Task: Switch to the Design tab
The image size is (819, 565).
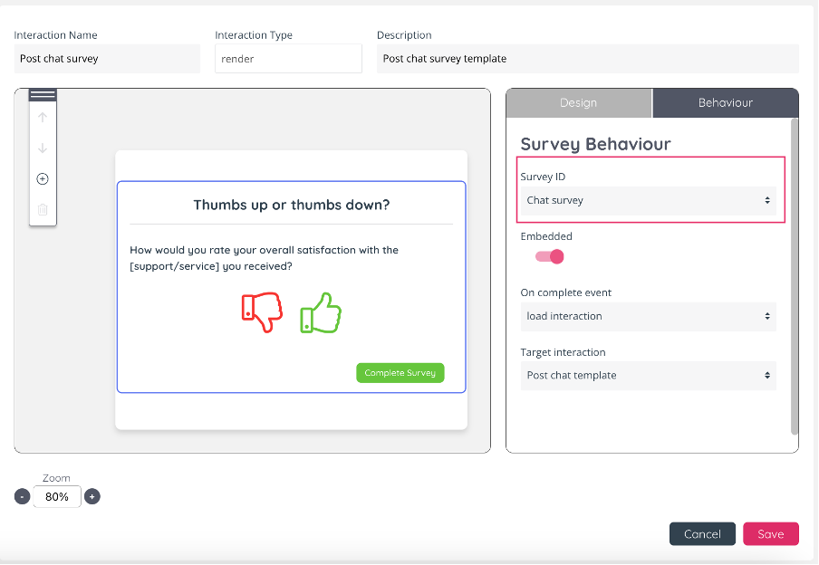Action: (578, 103)
